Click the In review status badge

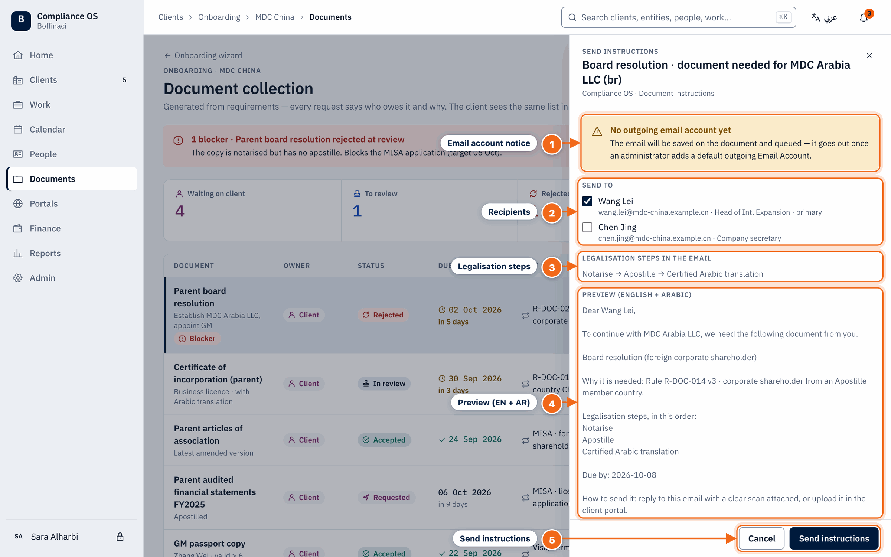coord(384,384)
